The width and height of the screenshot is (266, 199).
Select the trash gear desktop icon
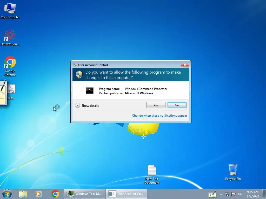[x=11, y=91]
